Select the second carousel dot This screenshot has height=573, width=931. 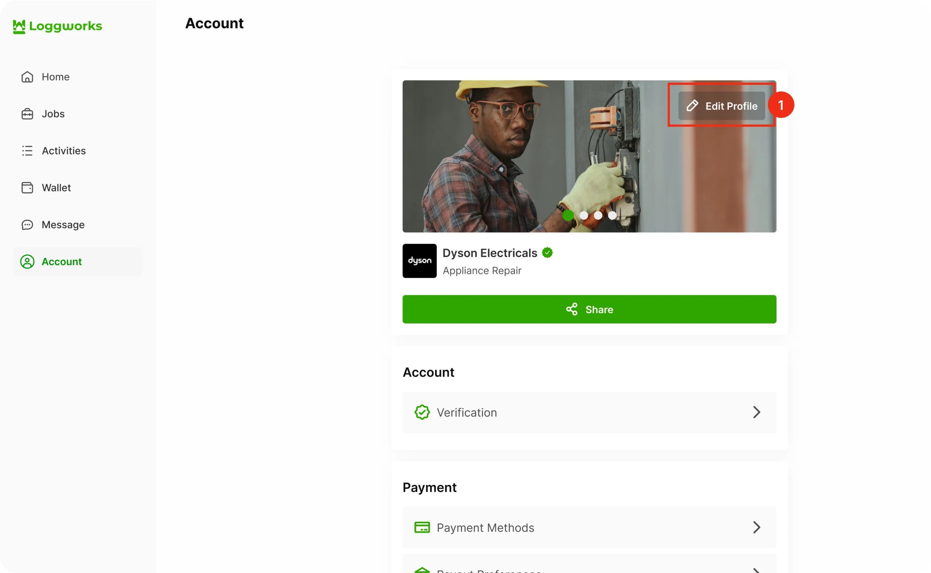(x=584, y=215)
